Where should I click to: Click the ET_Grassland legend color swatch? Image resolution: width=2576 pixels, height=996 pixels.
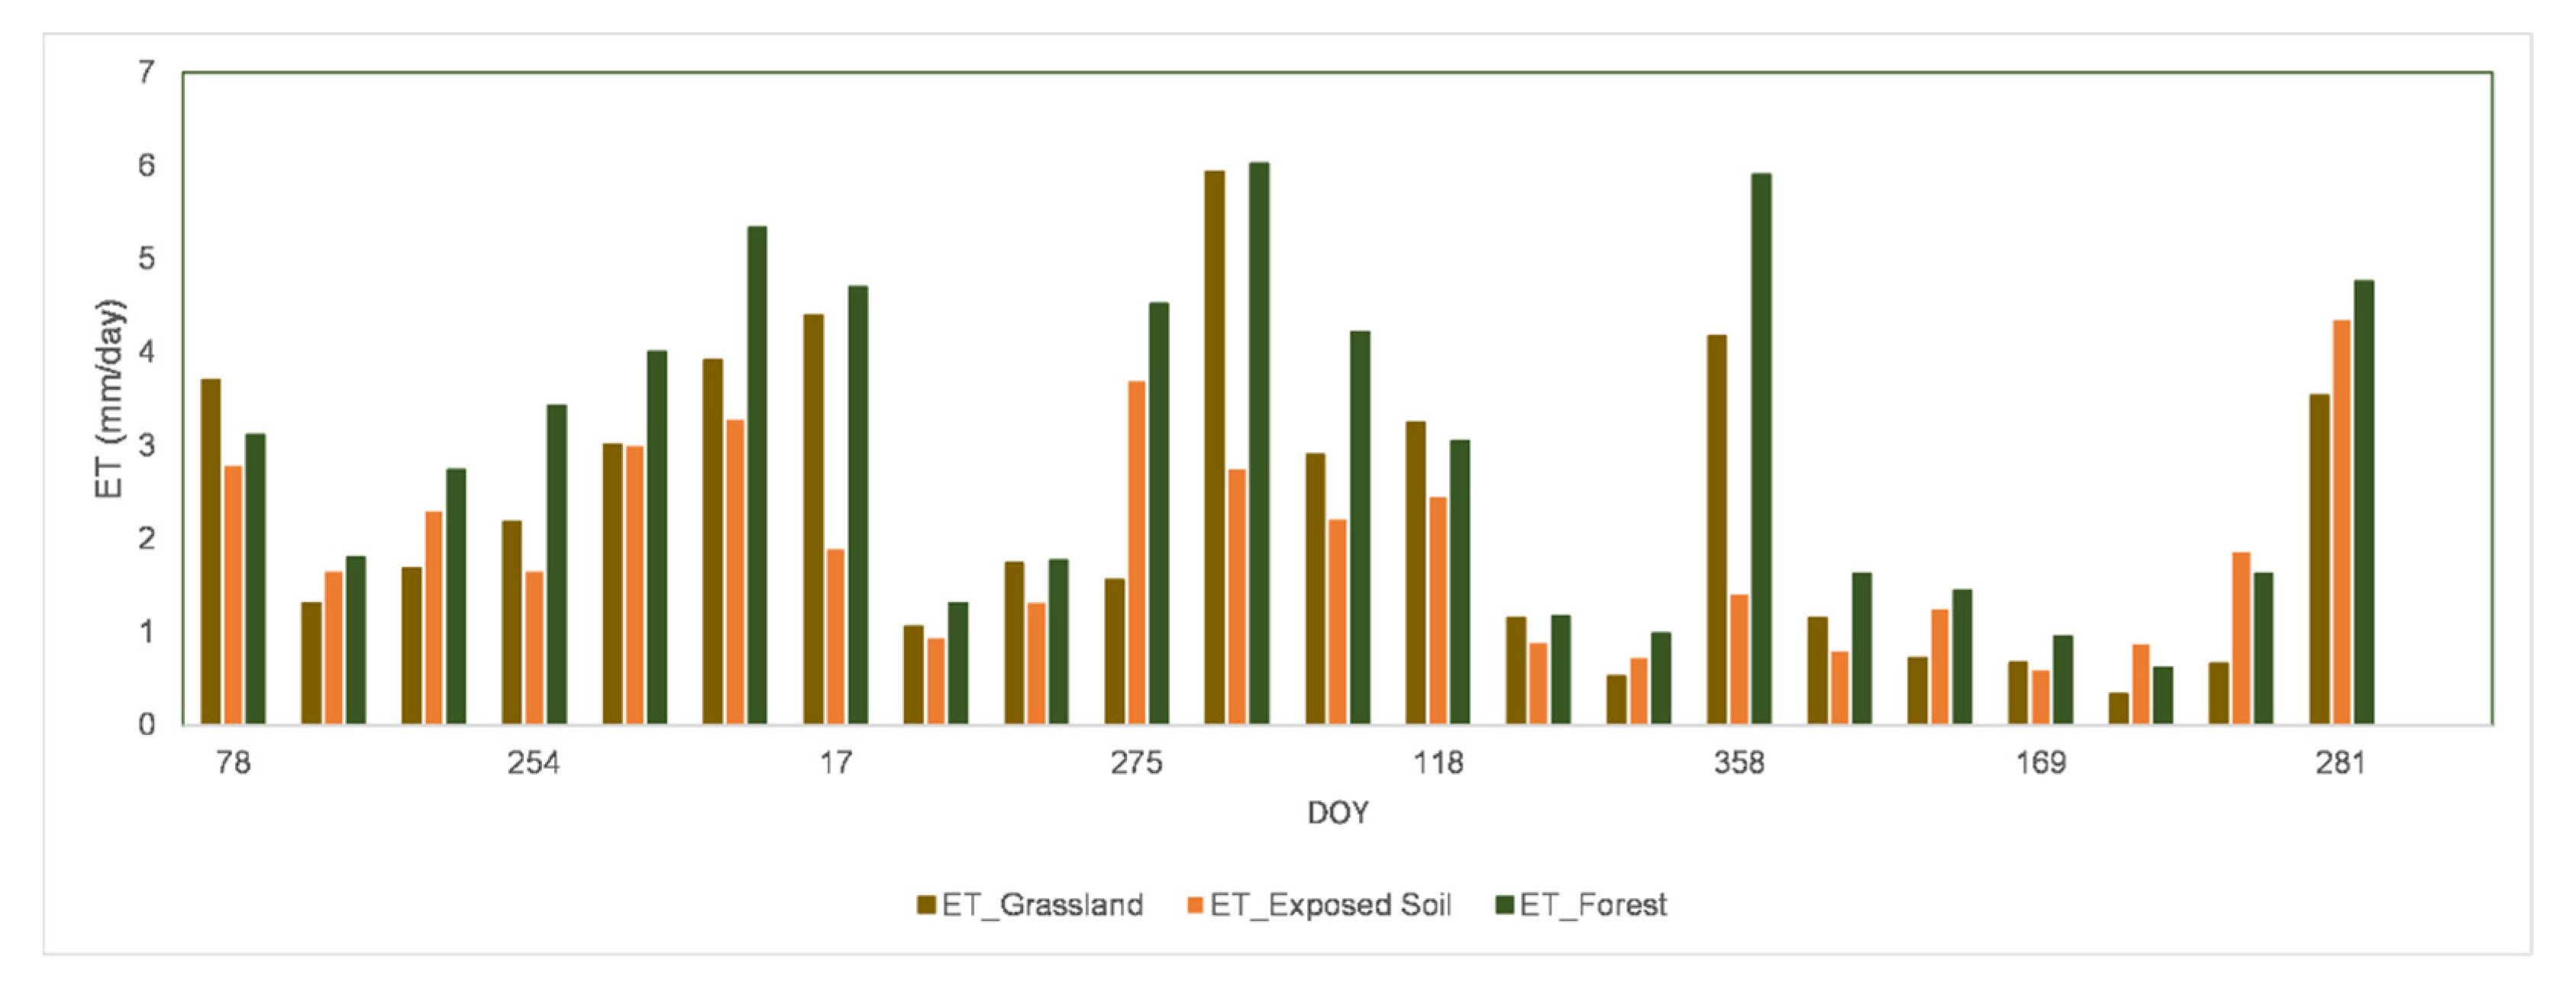(x=926, y=905)
